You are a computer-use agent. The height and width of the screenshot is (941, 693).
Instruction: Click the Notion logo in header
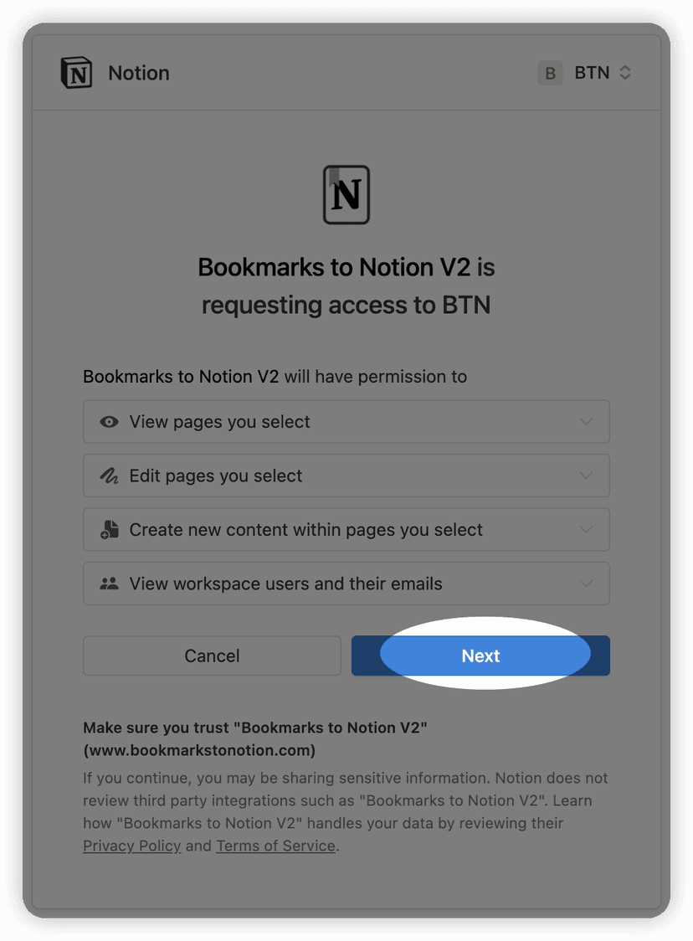(x=76, y=73)
